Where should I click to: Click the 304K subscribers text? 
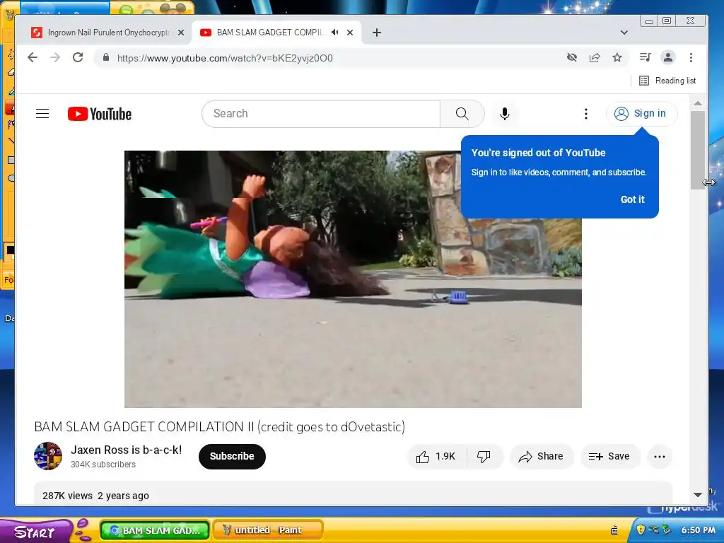tap(103, 465)
